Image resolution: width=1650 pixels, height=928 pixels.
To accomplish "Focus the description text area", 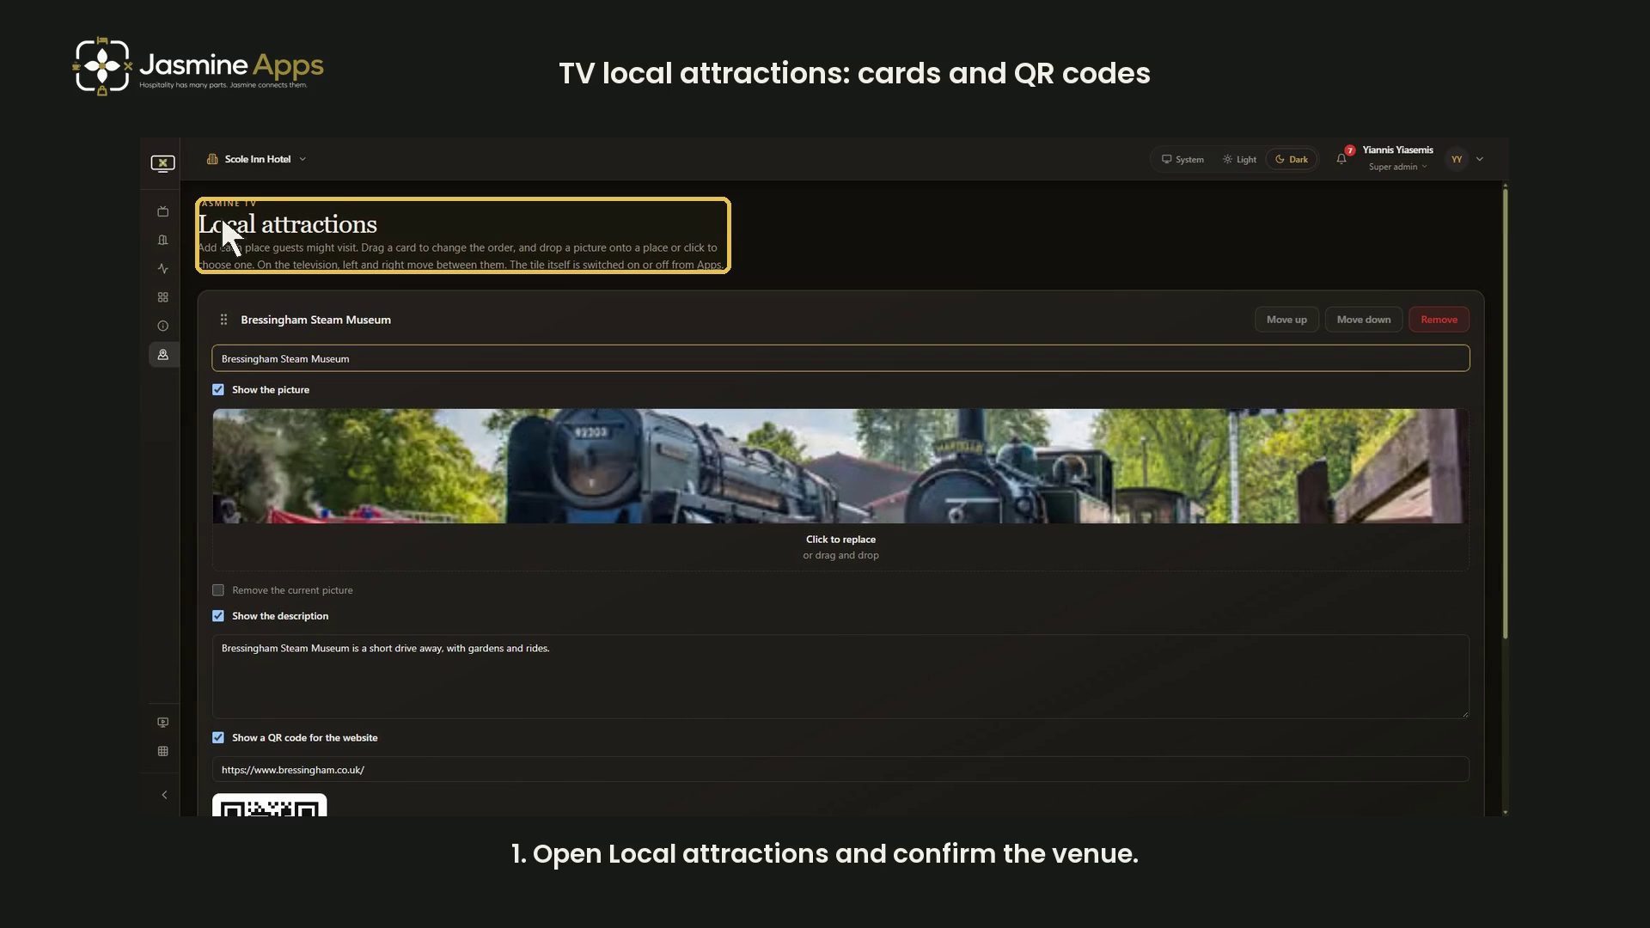I will (x=840, y=677).
